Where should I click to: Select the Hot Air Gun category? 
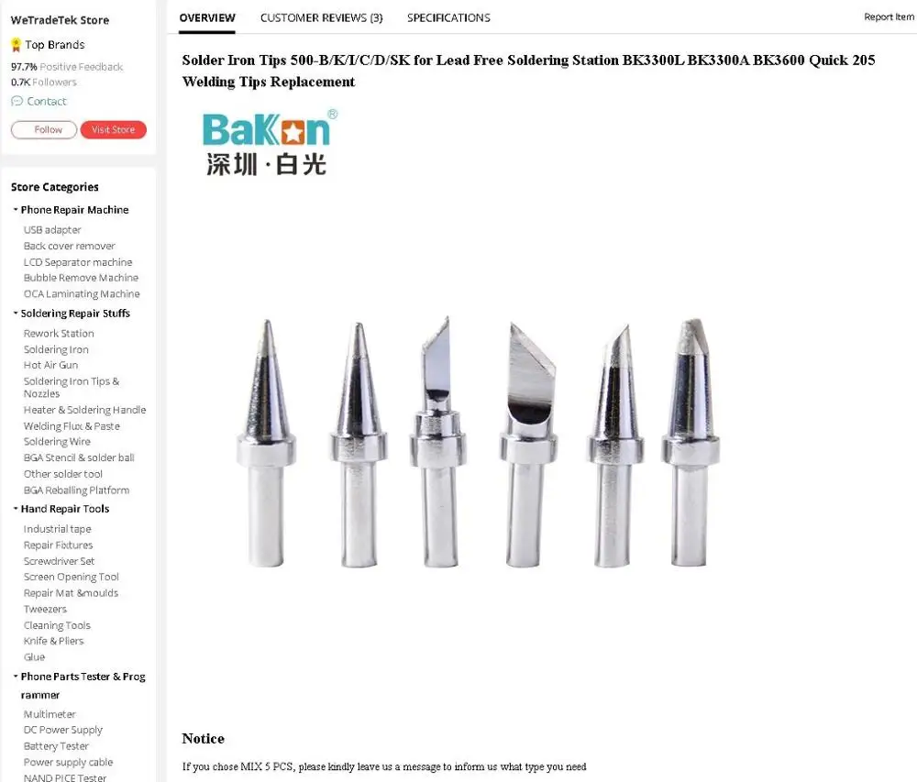pos(50,365)
